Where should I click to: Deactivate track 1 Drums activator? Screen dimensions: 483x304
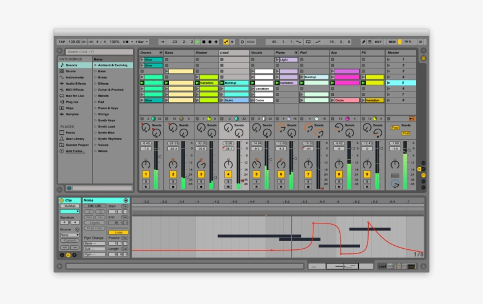point(145,174)
